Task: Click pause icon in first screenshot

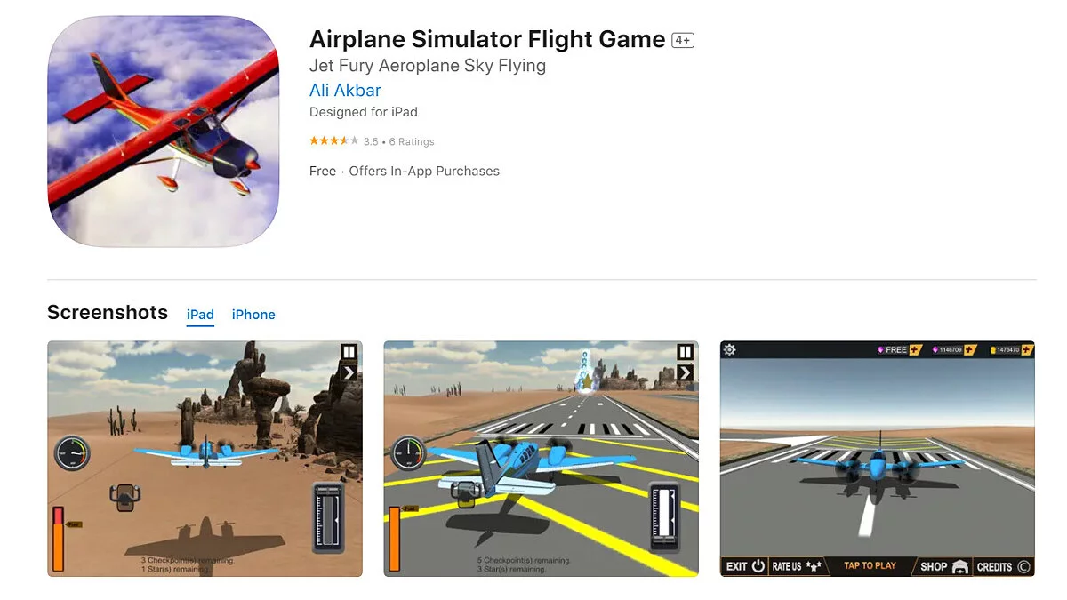Action: (x=349, y=352)
